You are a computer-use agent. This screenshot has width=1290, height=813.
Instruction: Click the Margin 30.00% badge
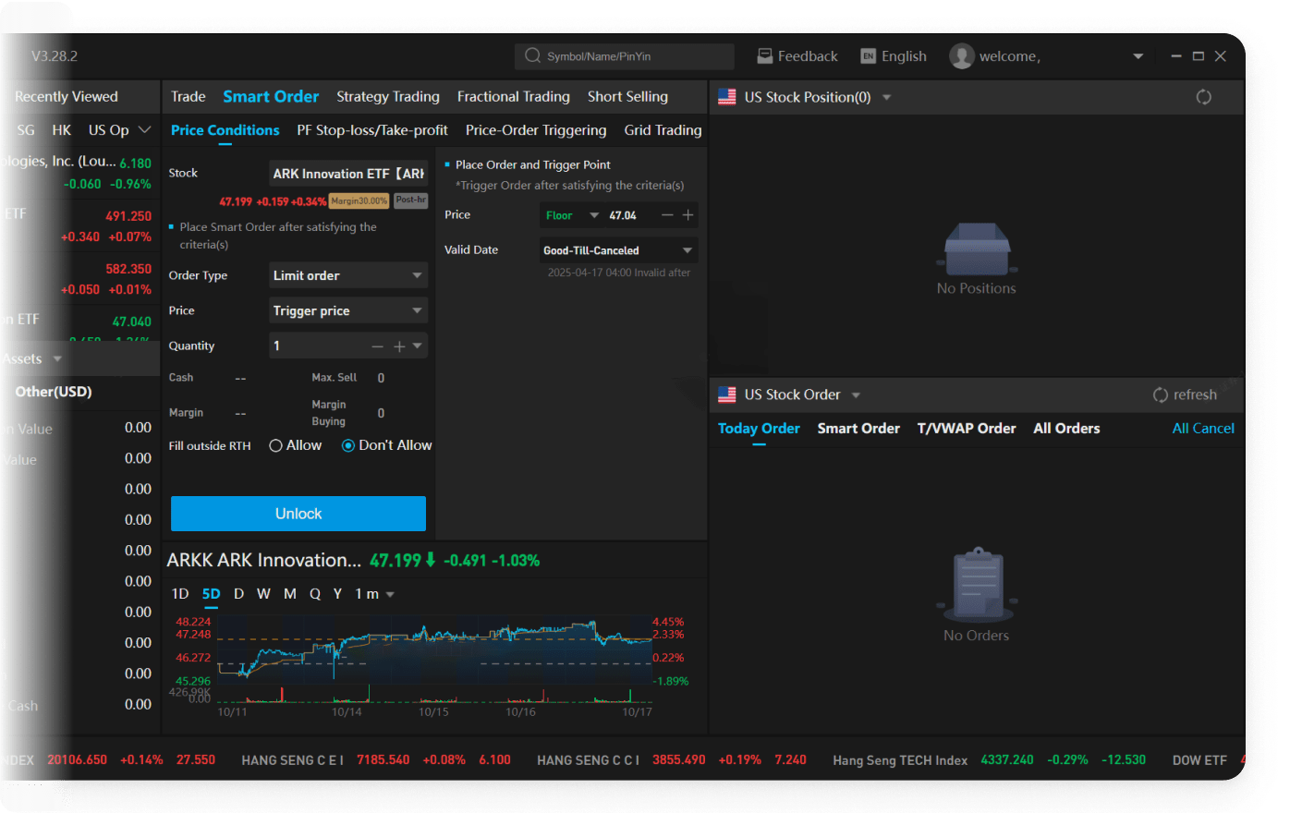(x=359, y=200)
